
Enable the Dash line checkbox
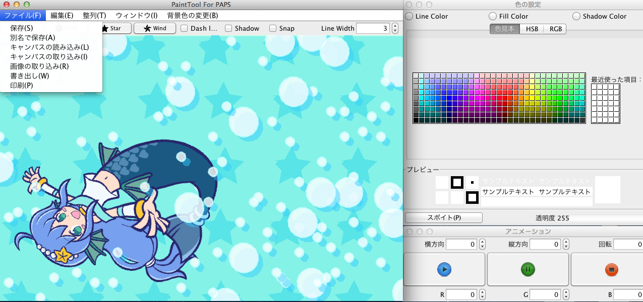(x=185, y=29)
